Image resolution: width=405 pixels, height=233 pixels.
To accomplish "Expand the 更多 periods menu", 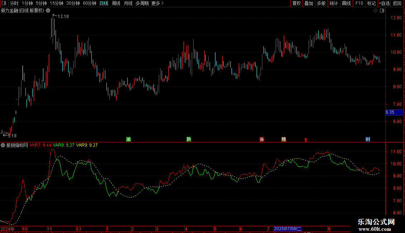I will pos(157,3).
